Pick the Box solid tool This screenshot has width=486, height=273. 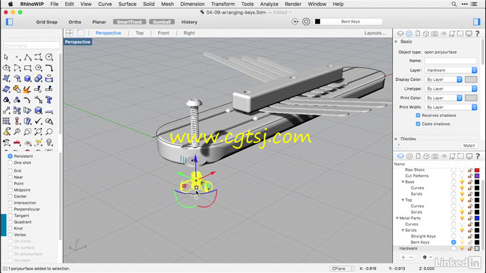(27, 78)
